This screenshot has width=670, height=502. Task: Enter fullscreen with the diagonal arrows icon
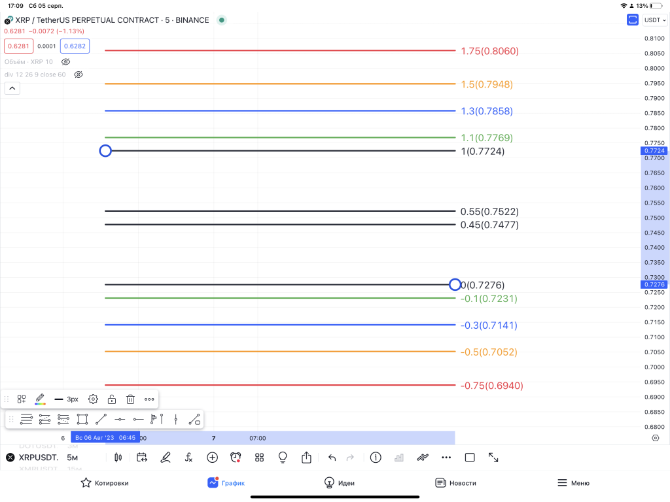tap(493, 458)
